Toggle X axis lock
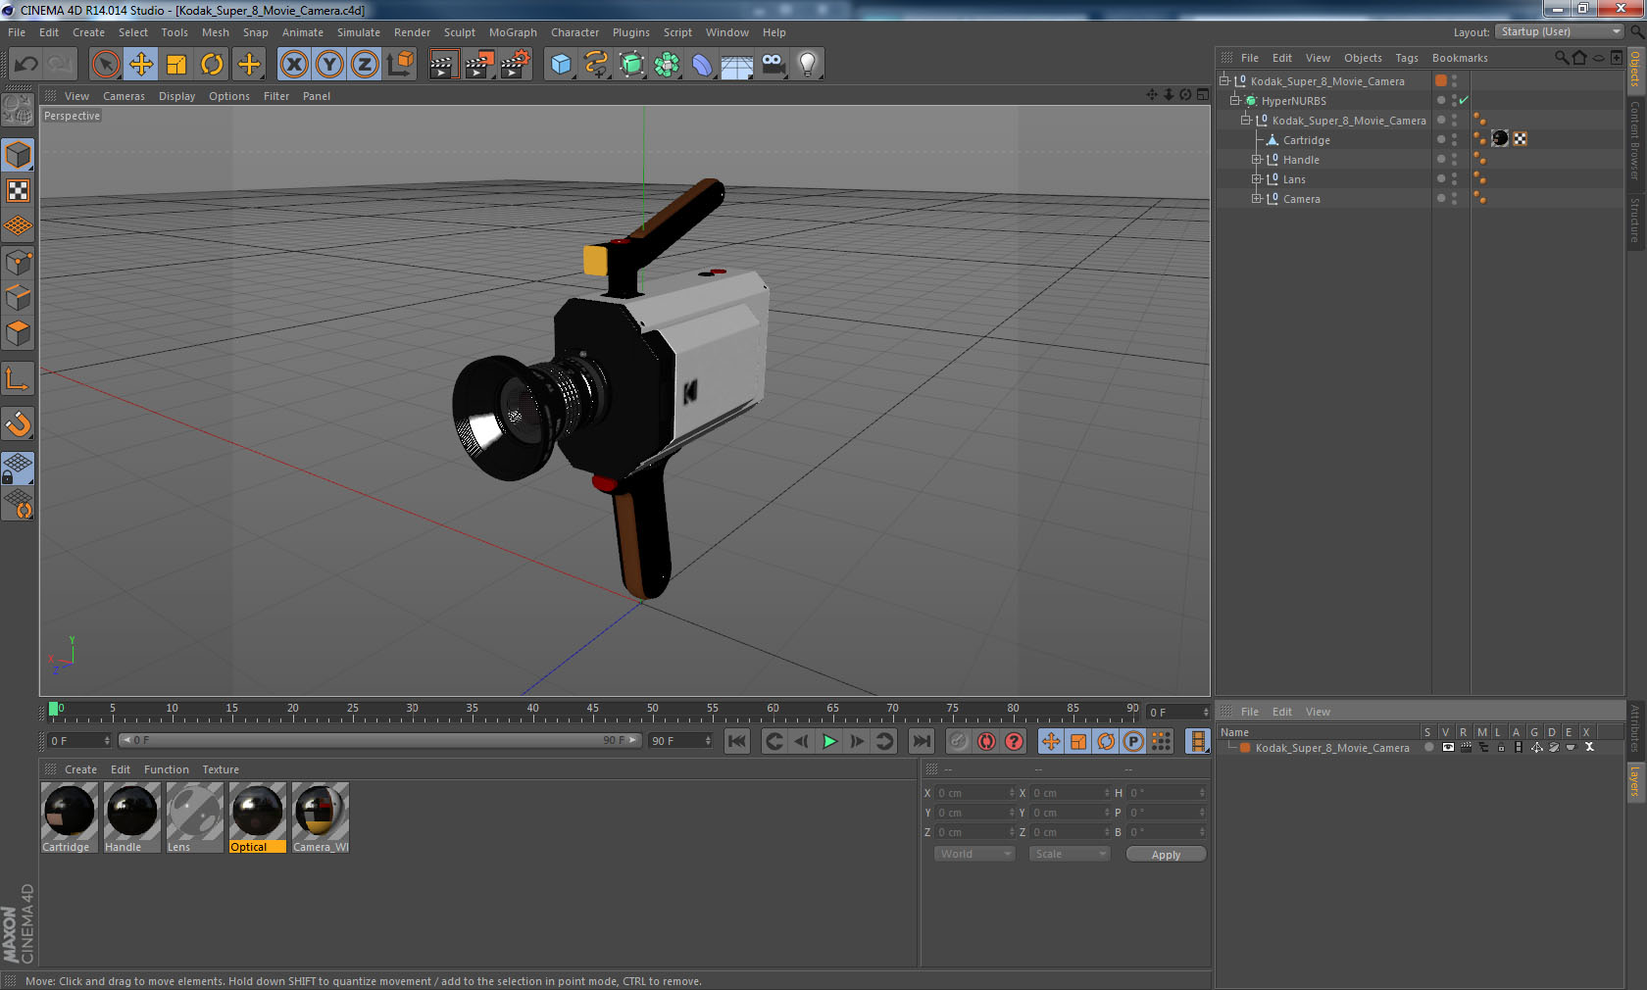The width and height of the screenshot is (1647, 990). pos(293,65)
